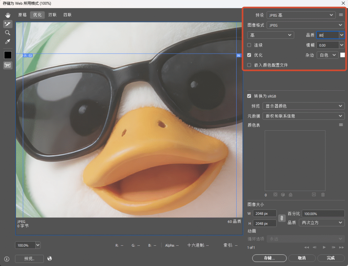Open browser preview globe icon
The height and width of the screenshot is (266, 348).
[x=50, y=259]
